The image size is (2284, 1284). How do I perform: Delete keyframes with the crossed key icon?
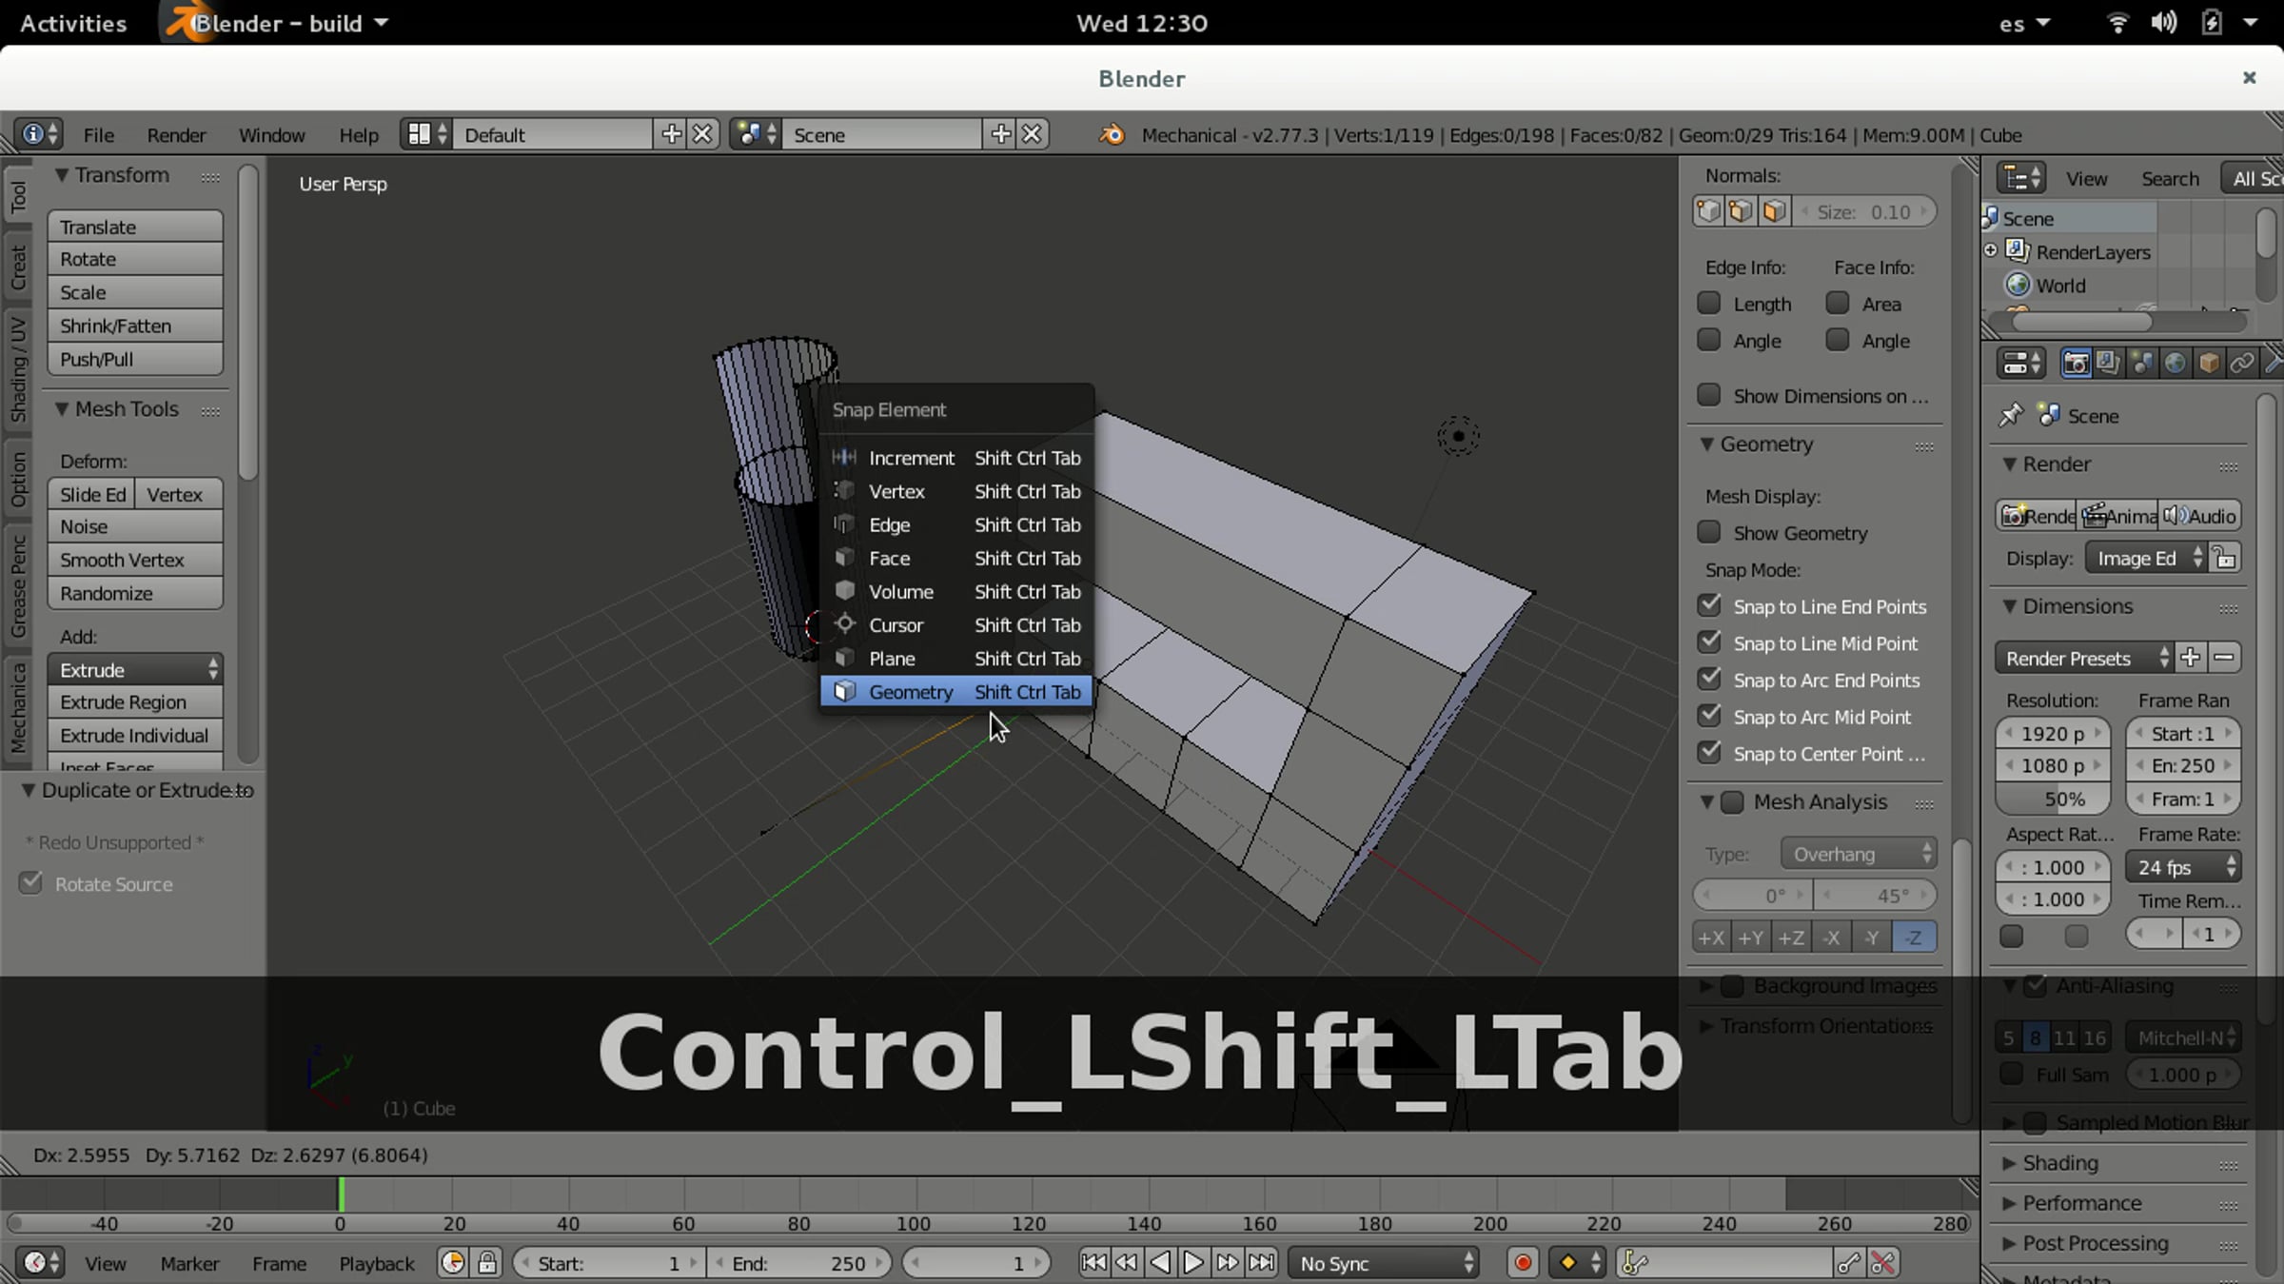click(1882, 1263)
